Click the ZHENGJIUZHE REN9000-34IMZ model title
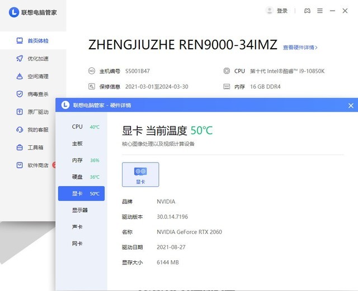This screenshot has height=291, width=358. pos(183,45)
